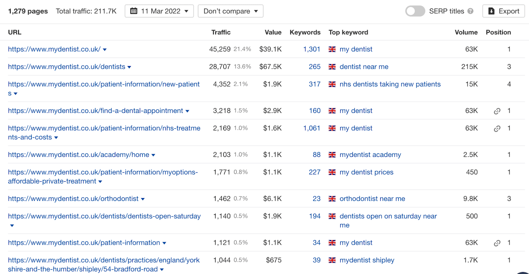
Task: Click the link icon in nhs-treatments-and-costs row
Action: (x=497, y=128)
